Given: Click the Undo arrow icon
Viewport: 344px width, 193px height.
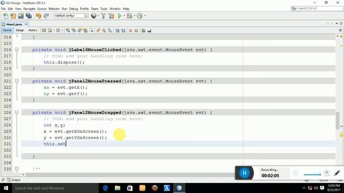Looking at the screenshot, I should point(38,16).
